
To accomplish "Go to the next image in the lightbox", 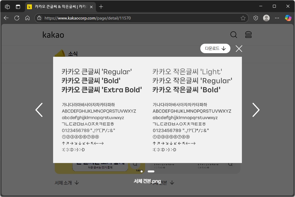I will (256, 110).
